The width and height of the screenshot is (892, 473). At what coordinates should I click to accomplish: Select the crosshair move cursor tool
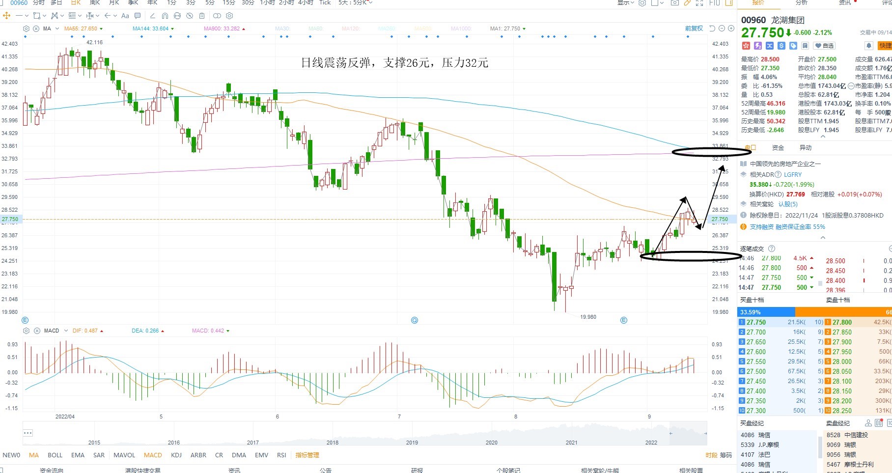(x=6, y=16)
